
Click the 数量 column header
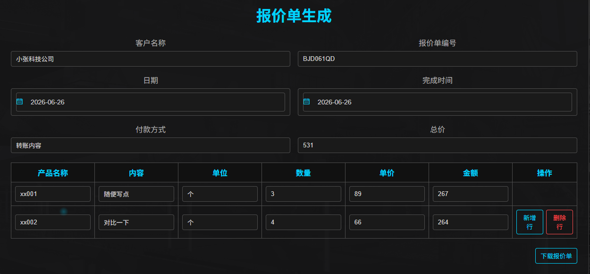pos(303,173)
